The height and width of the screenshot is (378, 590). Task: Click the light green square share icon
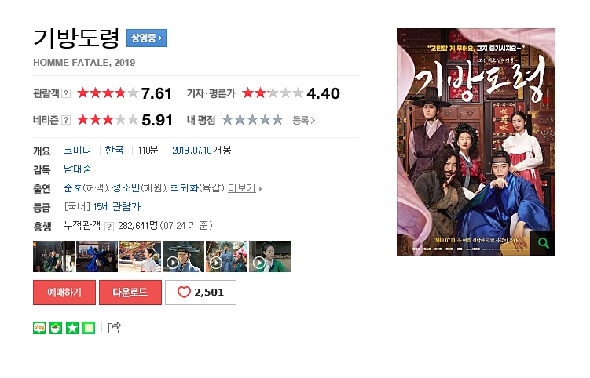click(x=89, y=328)
